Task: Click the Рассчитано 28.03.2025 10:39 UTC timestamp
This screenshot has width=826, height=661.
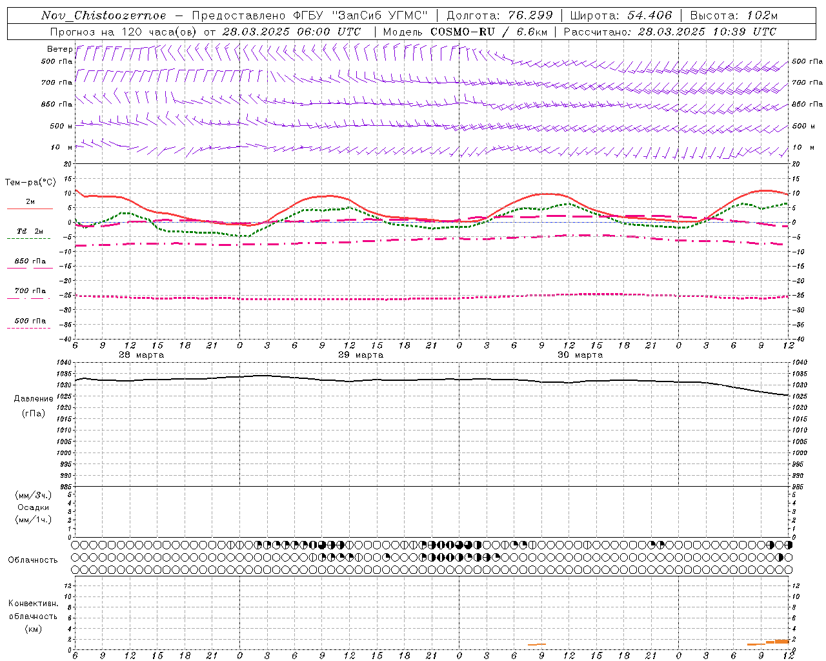Action: (x=670, y=32)
